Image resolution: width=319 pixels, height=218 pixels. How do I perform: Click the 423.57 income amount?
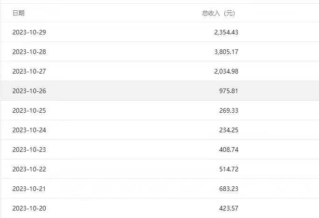point(229,208)
